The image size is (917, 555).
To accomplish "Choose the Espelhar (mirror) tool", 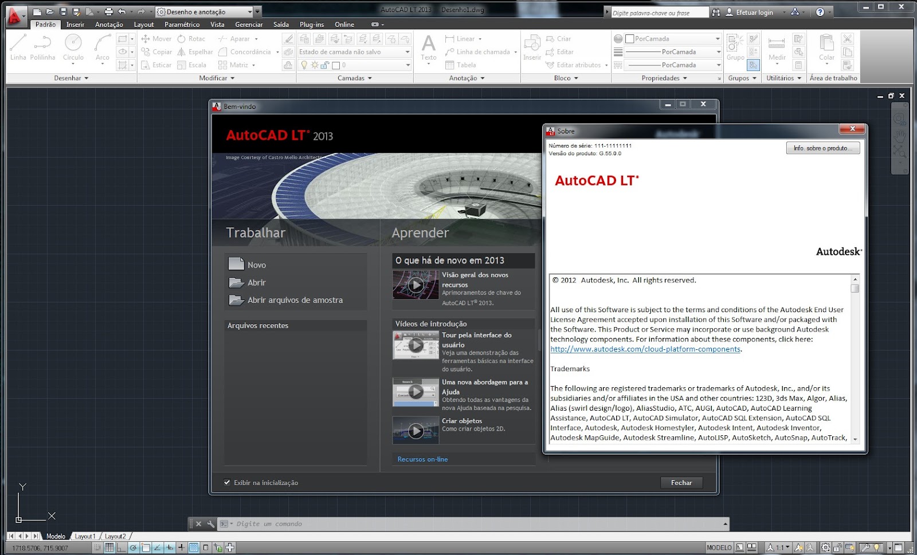I will coord(195,52).
